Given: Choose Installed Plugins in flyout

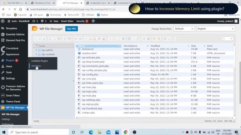Looking at the screenshot, I should tap(40, 61).
